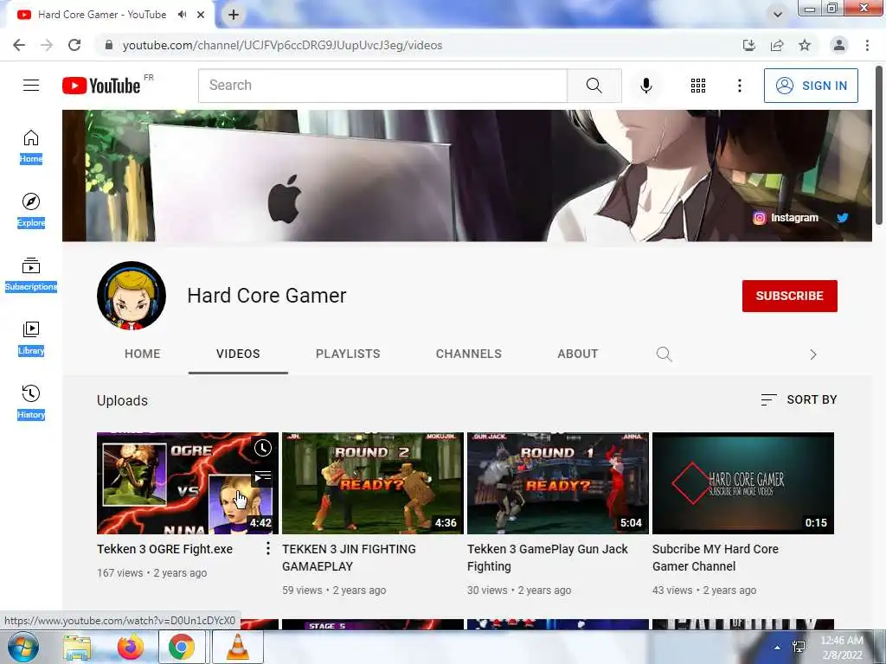Click the Hard Core Gamer channel name
886x664 pixels.
click(x=266, y=296)
